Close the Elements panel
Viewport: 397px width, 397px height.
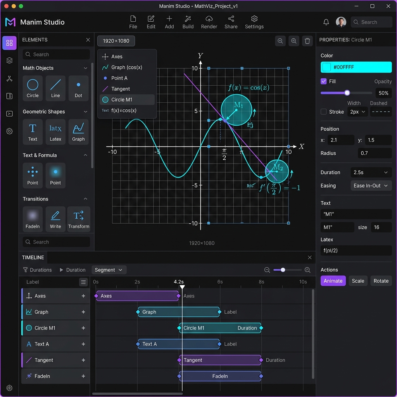click(x=88, y=40)
